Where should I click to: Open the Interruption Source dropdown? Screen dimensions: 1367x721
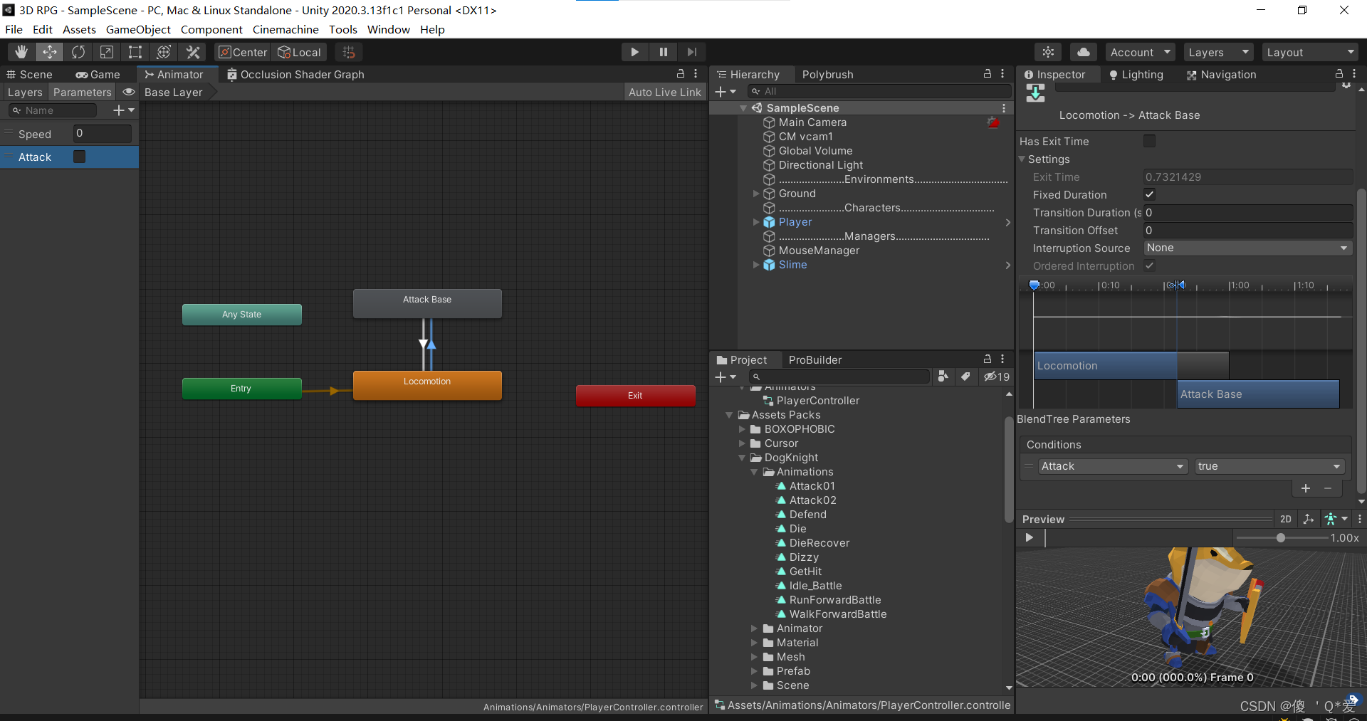1248,248
